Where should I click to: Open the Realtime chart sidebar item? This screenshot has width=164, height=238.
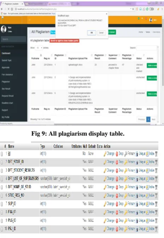click(7, 103)
